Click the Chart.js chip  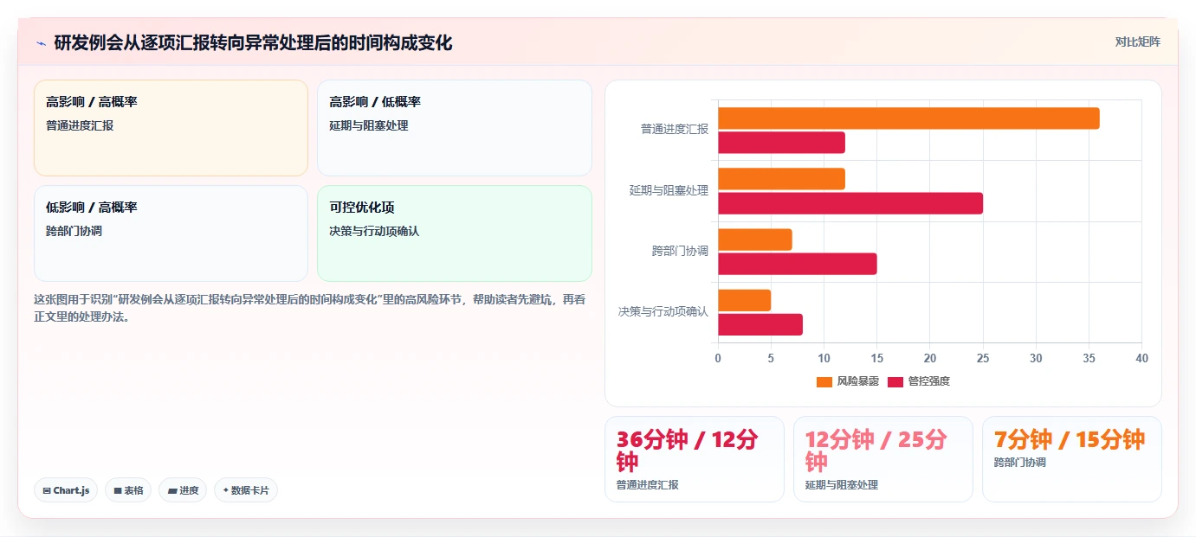point(66,490)
